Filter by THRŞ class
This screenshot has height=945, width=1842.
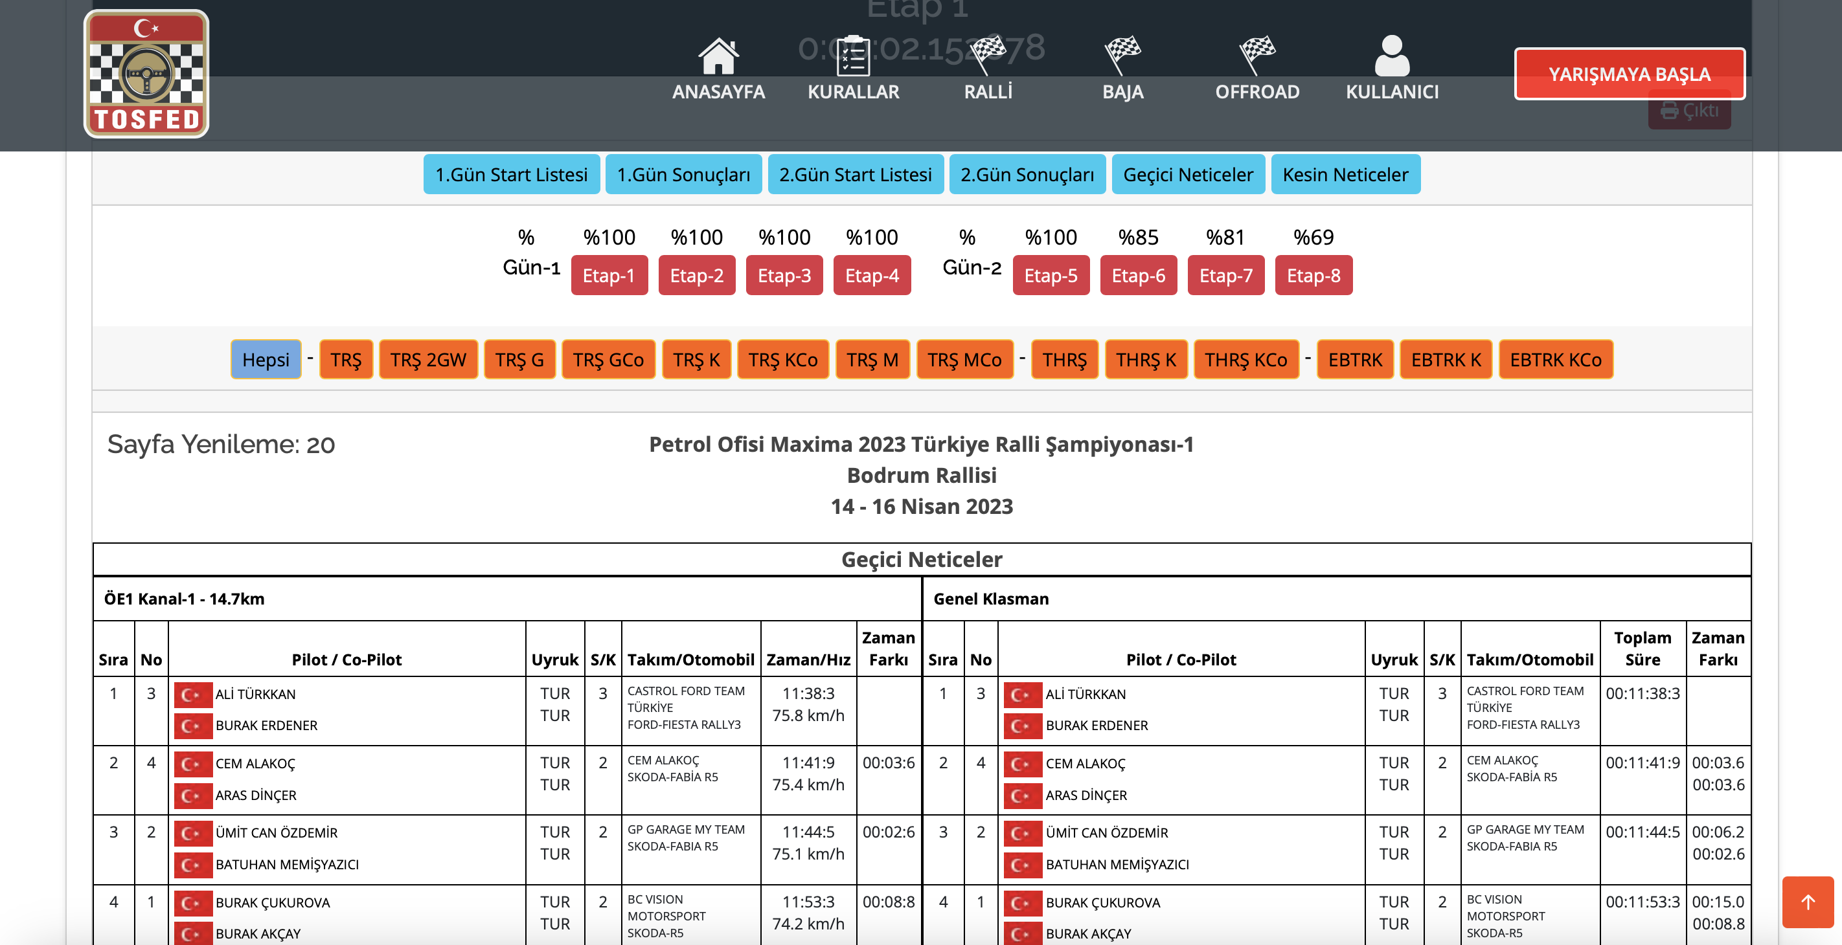pyautogui.click(x=1064, y=360)
